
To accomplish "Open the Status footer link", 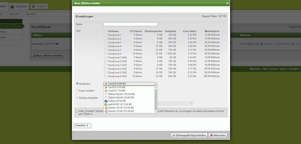I will pyautogui.click(x=283, y=69).
